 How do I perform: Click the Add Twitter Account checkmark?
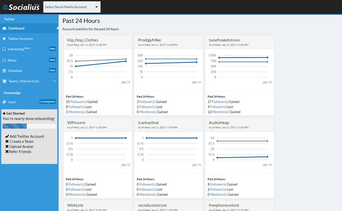(x=7, y=137)
